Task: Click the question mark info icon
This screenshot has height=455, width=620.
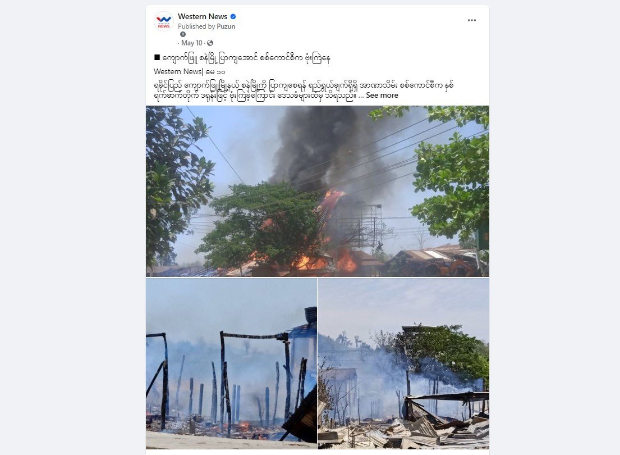Action: [183, 34]
